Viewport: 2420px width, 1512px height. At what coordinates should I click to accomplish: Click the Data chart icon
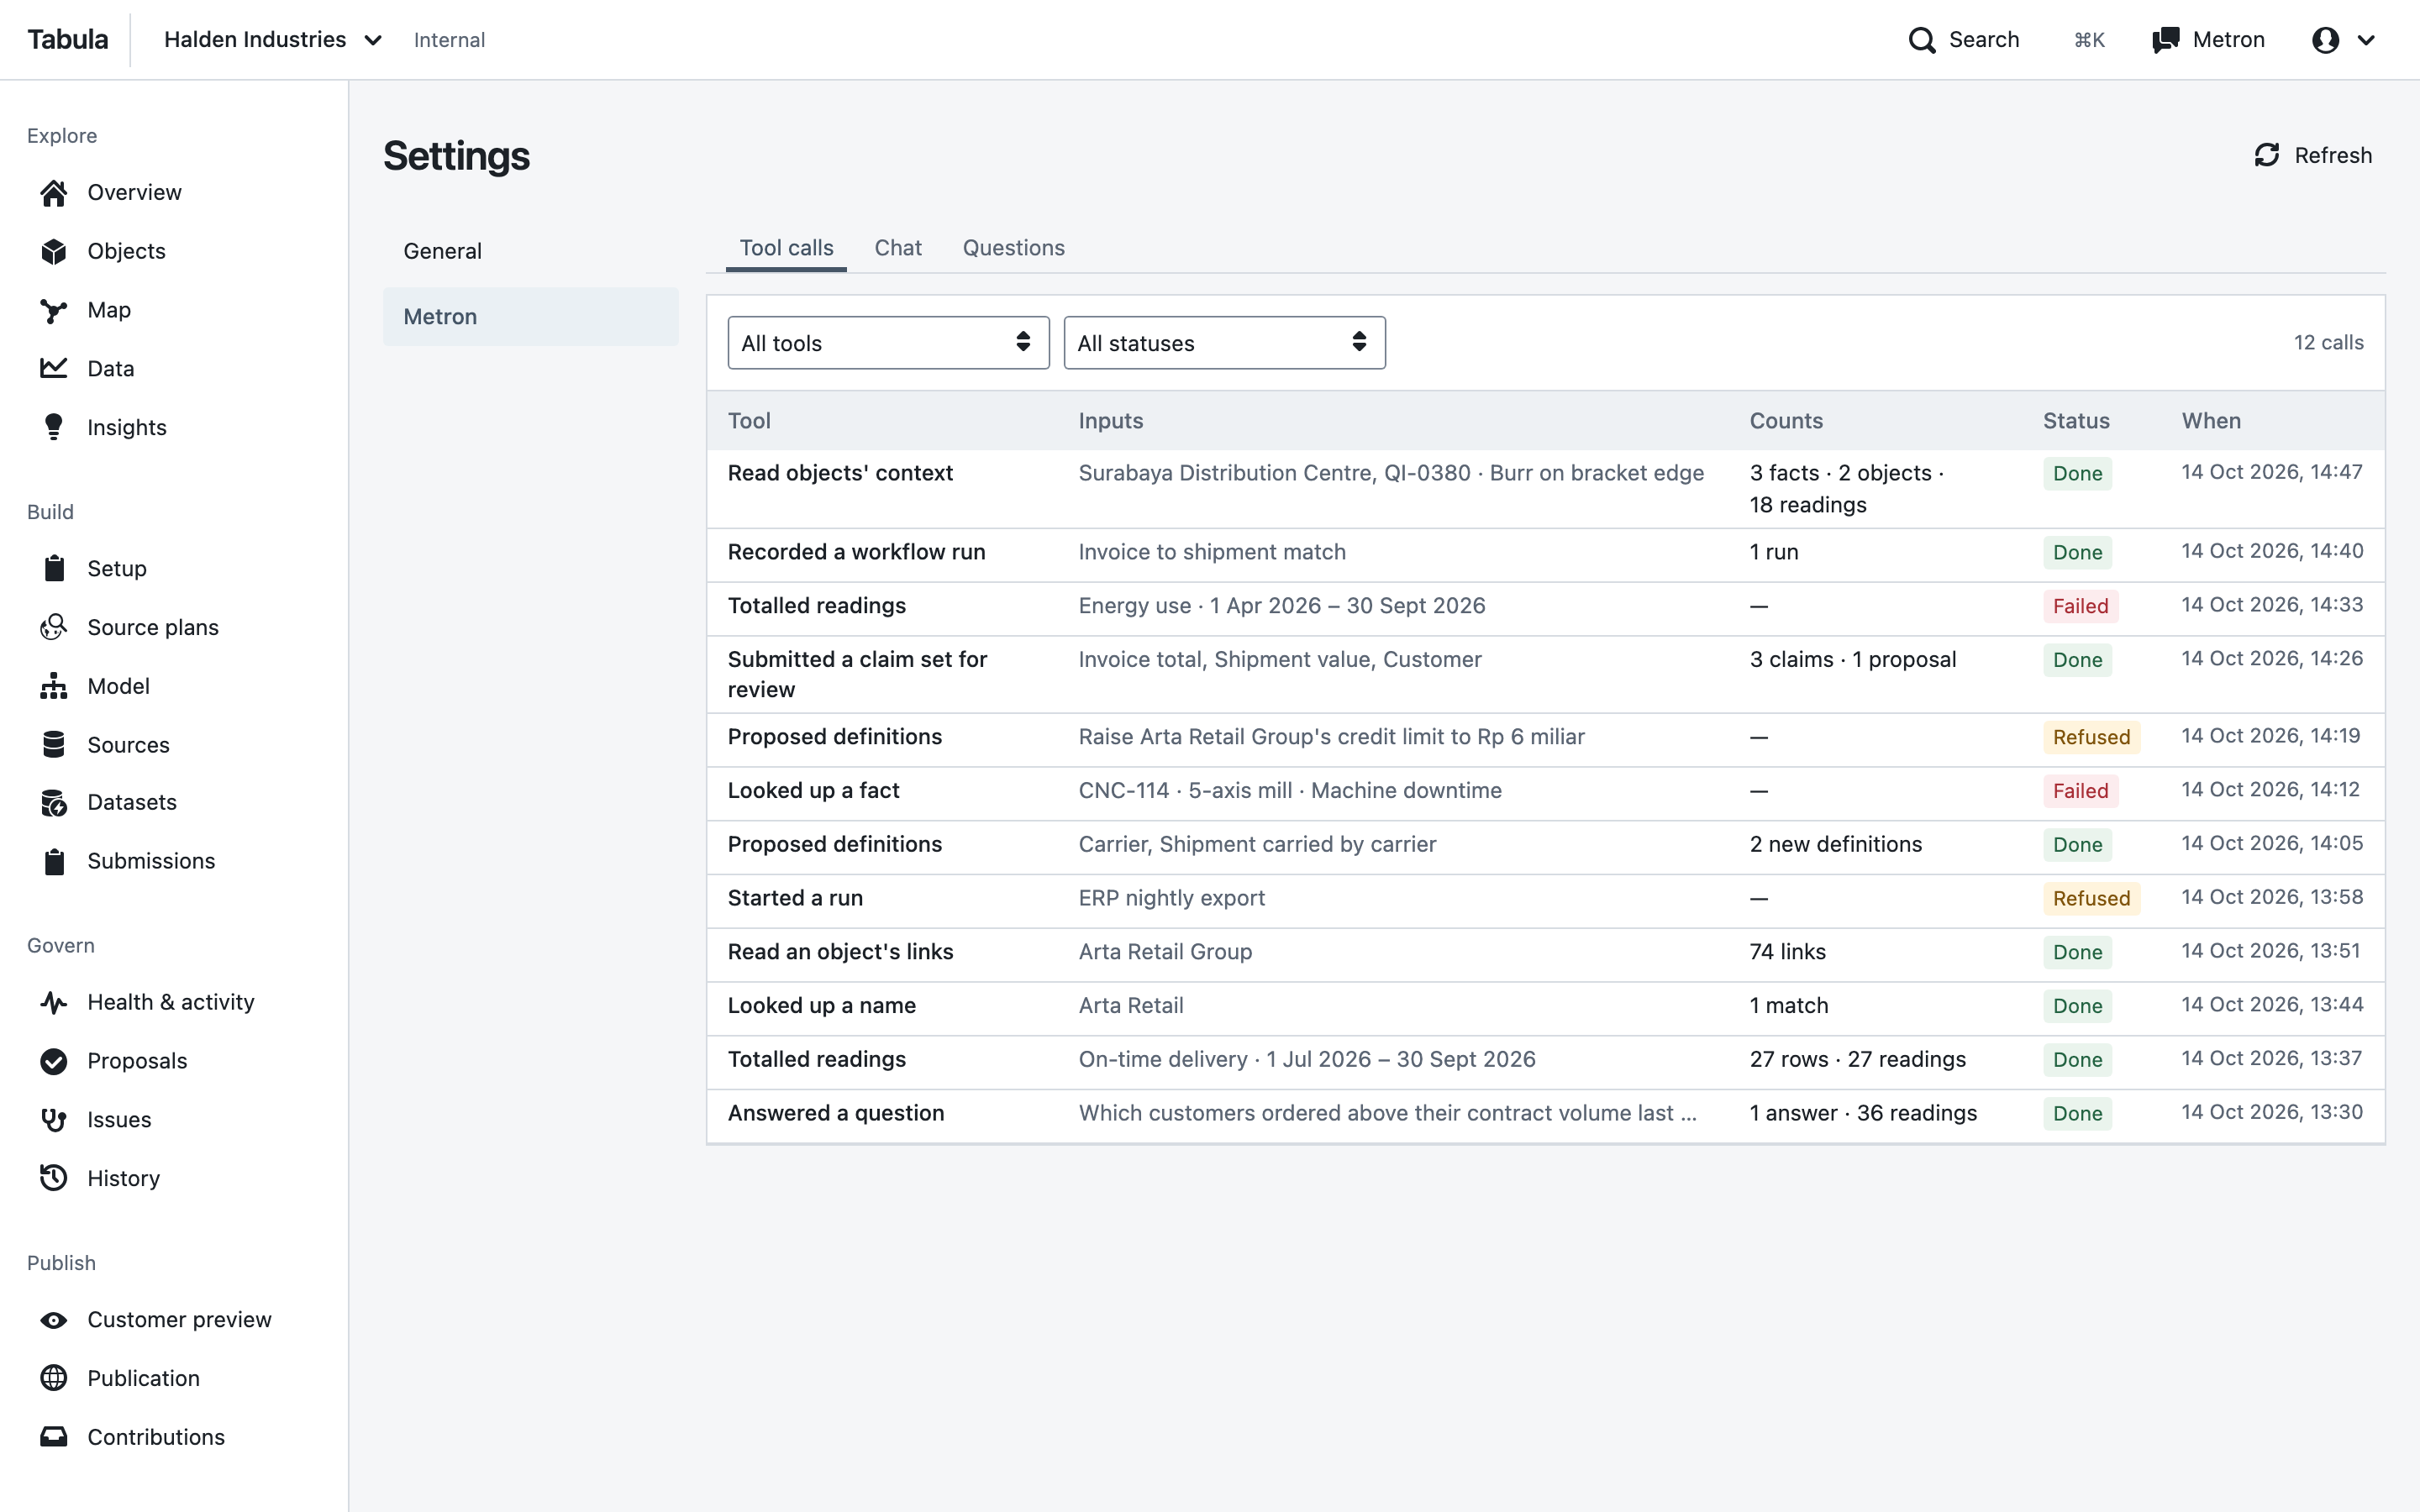click(54, 368)
